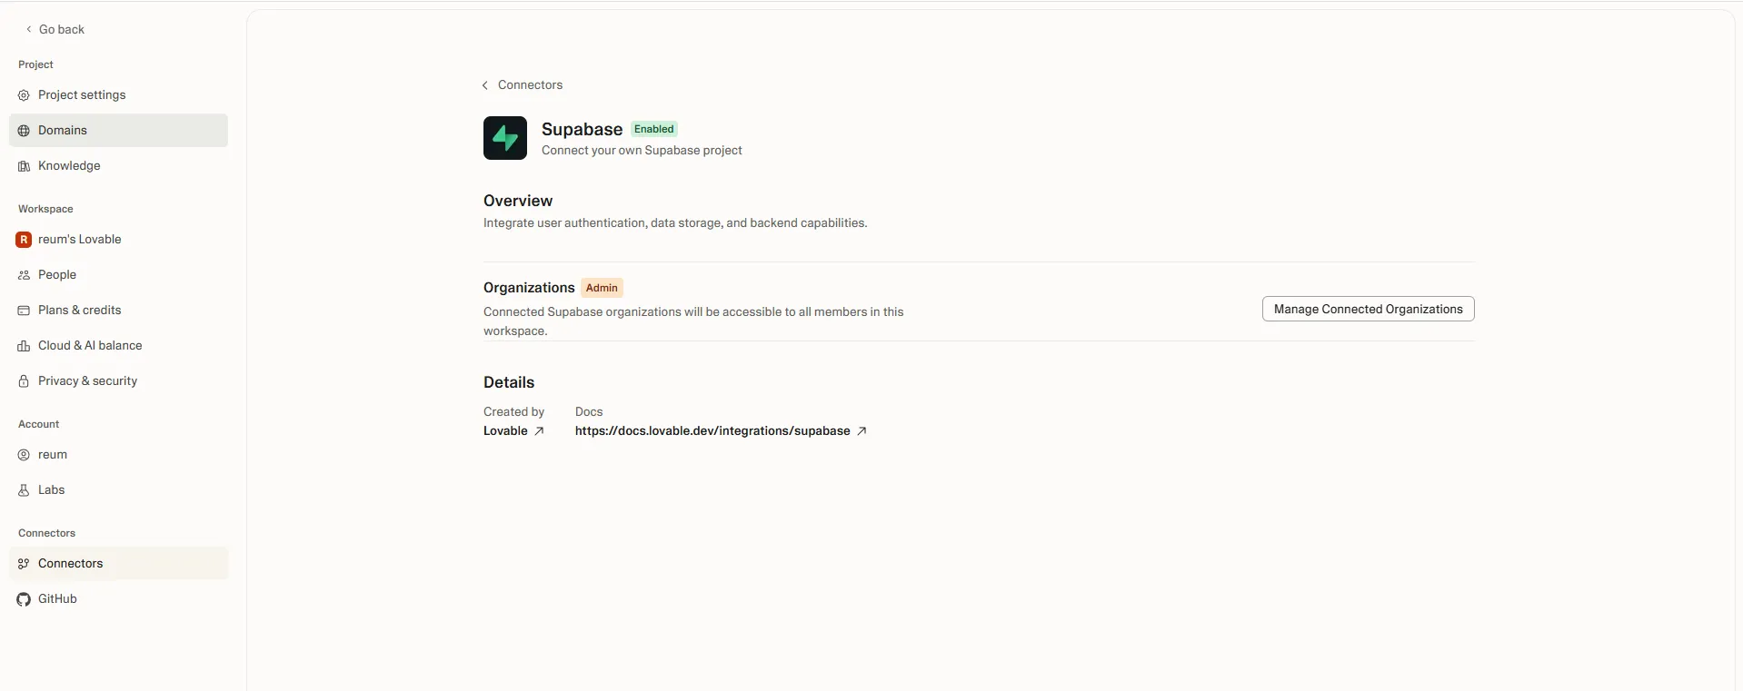1743x691 pixels.
Task: Click the Project section label
Action: click(x=35, y=64)
